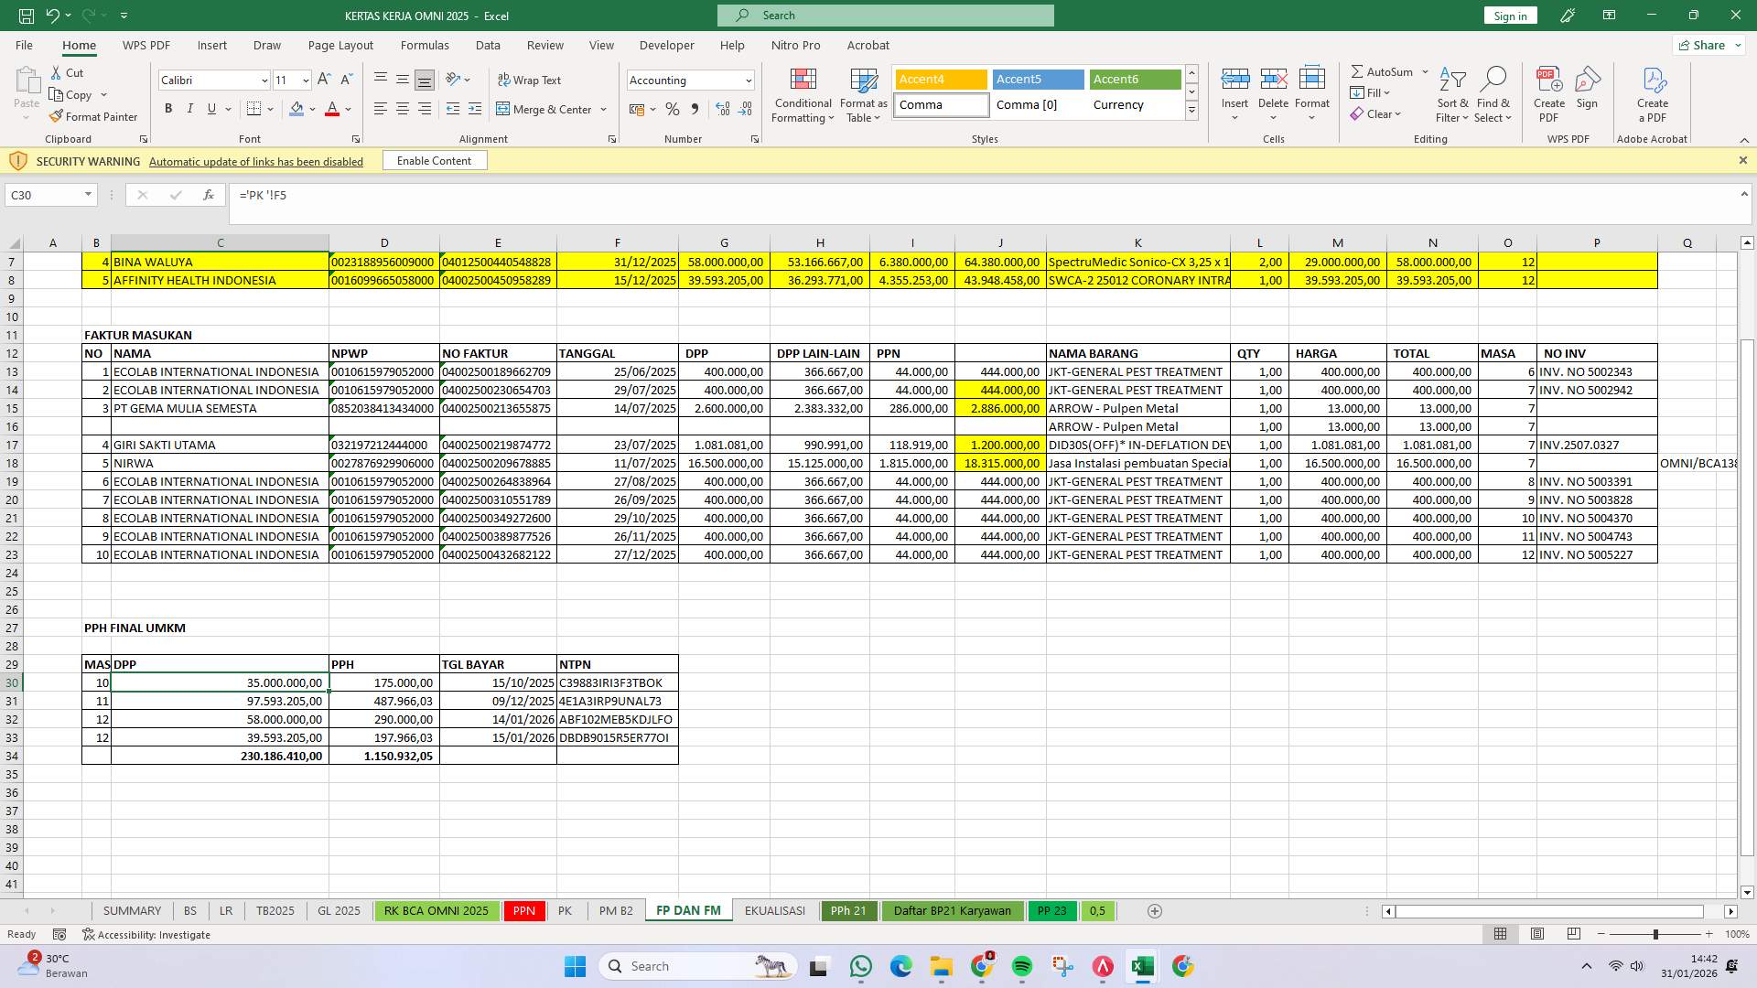The image size is (1757, 988).
Task: Select the Comma Style icon
Action: (695, 109)
